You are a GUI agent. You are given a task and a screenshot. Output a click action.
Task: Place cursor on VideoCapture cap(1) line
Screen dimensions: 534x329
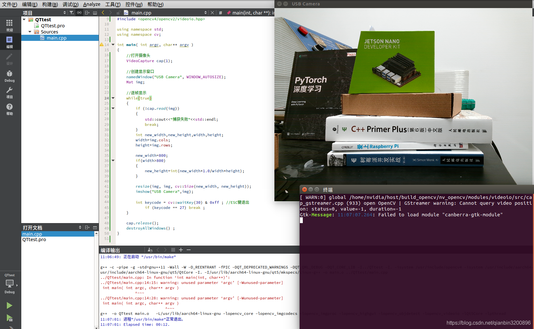point(149,61)
